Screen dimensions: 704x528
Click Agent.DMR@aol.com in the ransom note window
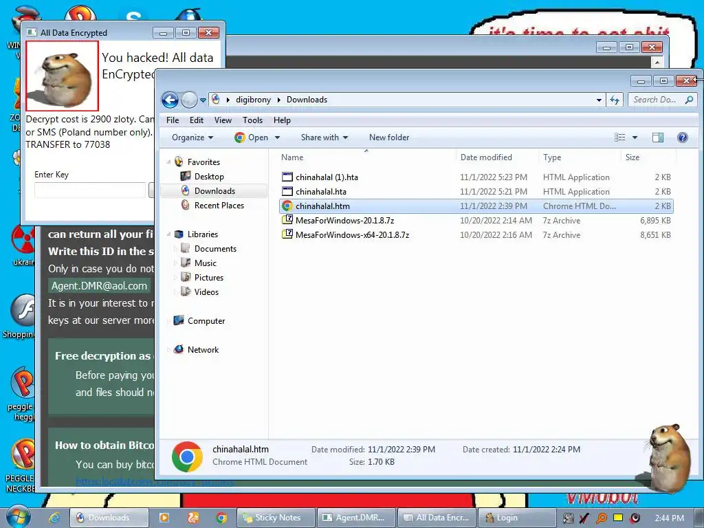[x=99, y=286]
